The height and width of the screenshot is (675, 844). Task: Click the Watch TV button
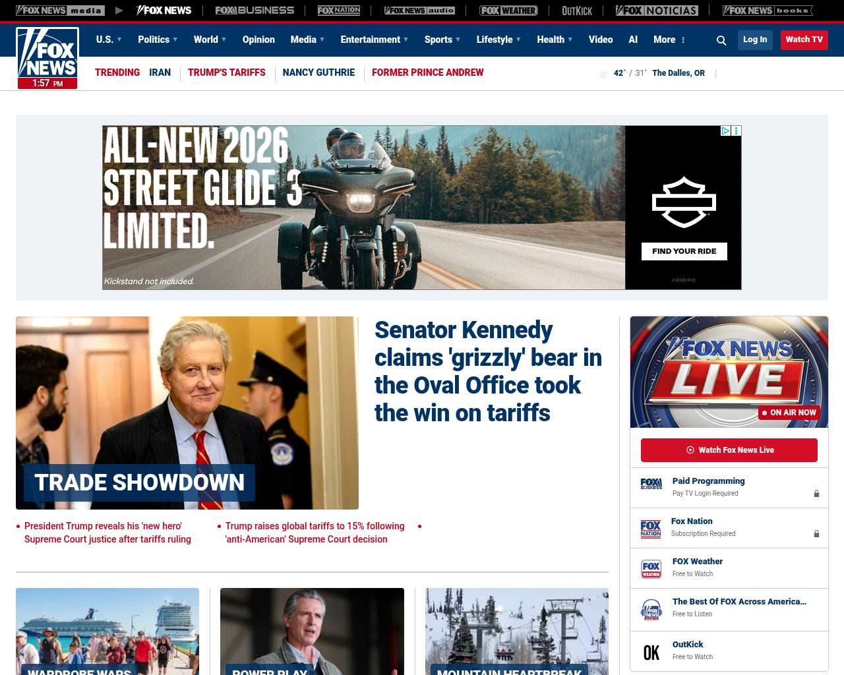(x=804, y=40)
